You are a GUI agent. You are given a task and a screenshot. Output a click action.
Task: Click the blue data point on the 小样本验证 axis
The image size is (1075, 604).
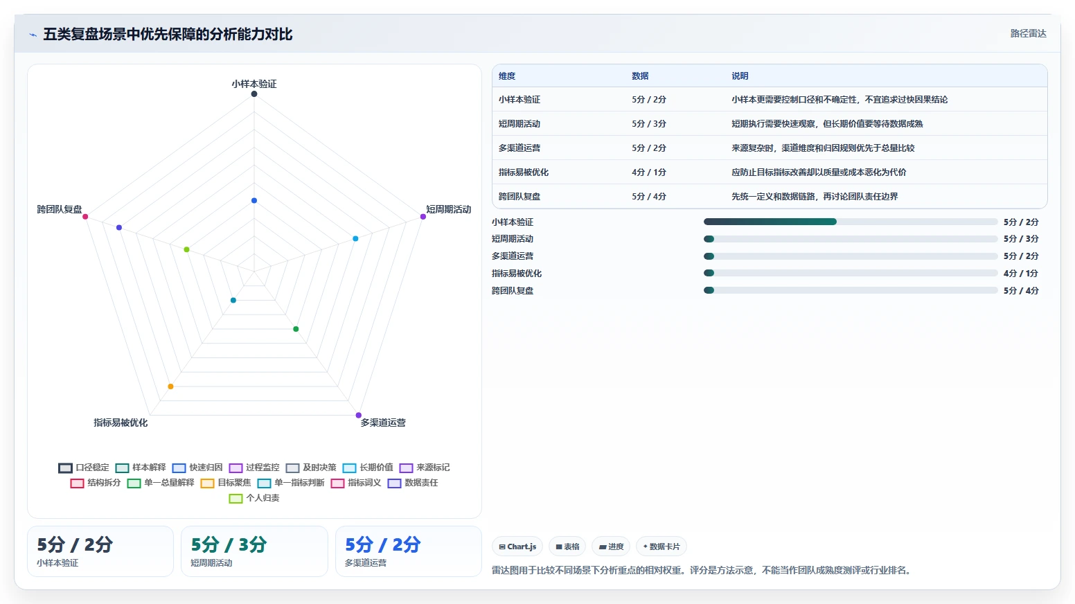tap(254, 200)
